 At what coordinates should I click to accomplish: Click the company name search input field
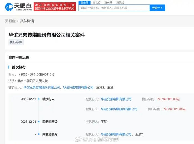coord(114,8)
